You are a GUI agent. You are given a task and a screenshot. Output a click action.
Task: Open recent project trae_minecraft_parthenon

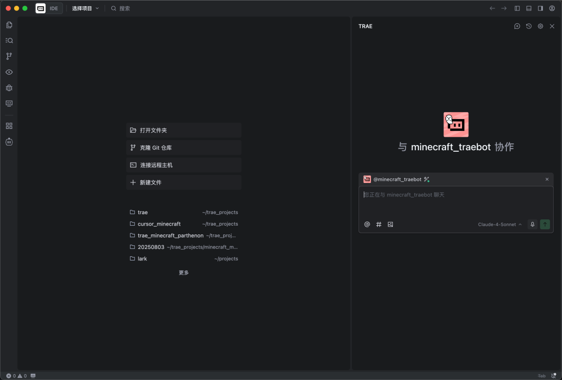click(x=184, y=235)
